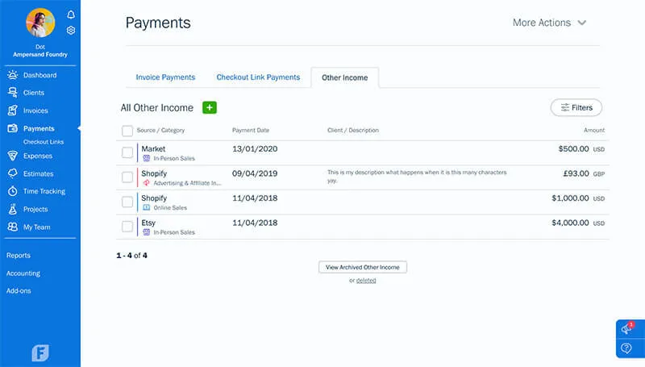Click the user profile avatar photo

point(40,23)
